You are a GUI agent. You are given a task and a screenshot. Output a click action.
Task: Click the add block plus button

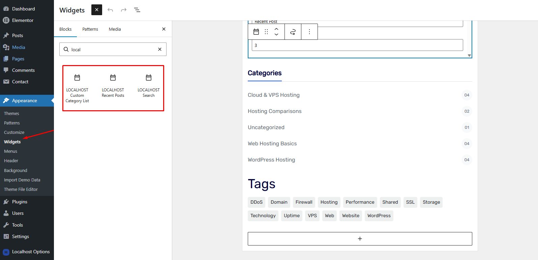click(x=360, y=239)
